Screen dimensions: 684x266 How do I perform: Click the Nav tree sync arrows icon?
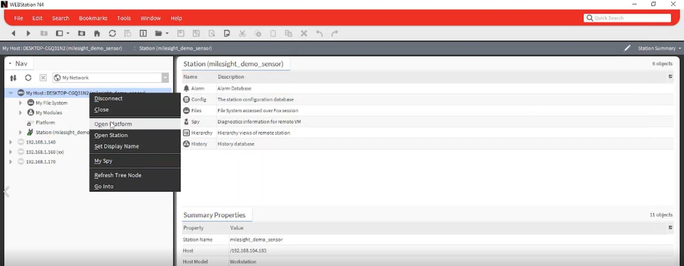[13, 78]
